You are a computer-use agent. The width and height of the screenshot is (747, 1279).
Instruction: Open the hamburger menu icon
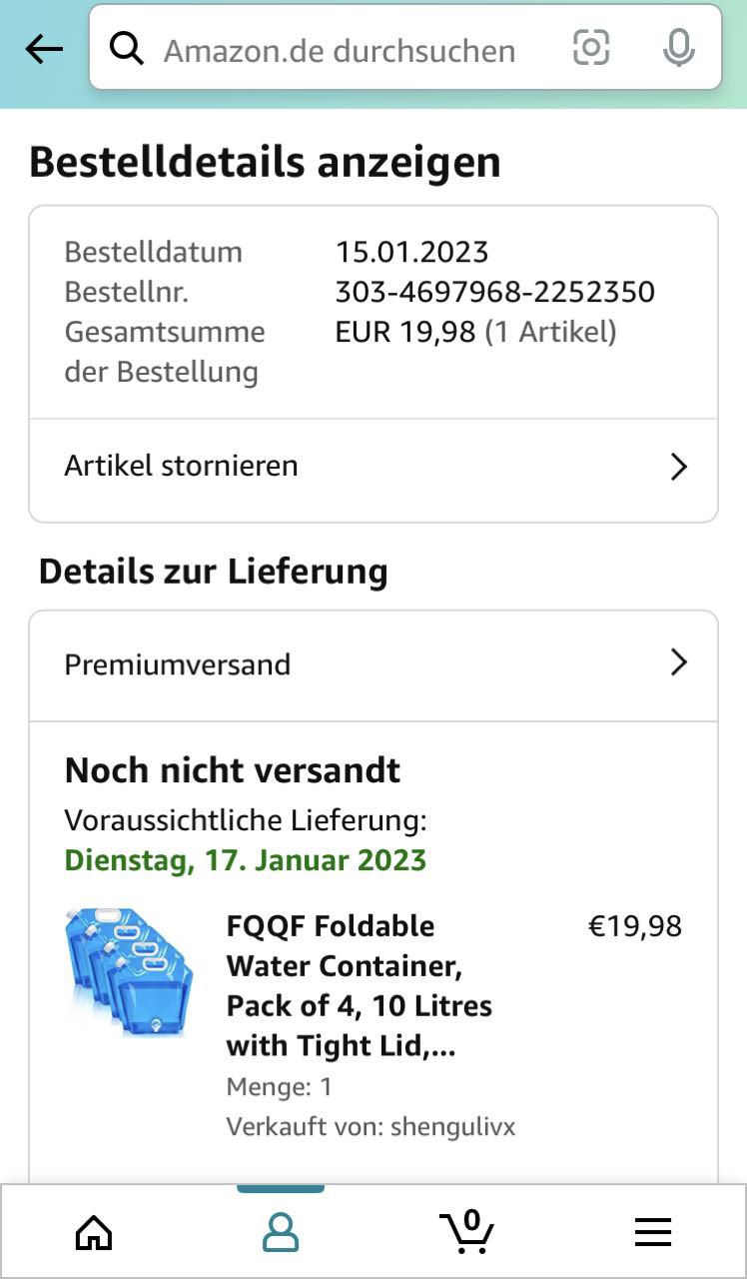point(653,1233)
